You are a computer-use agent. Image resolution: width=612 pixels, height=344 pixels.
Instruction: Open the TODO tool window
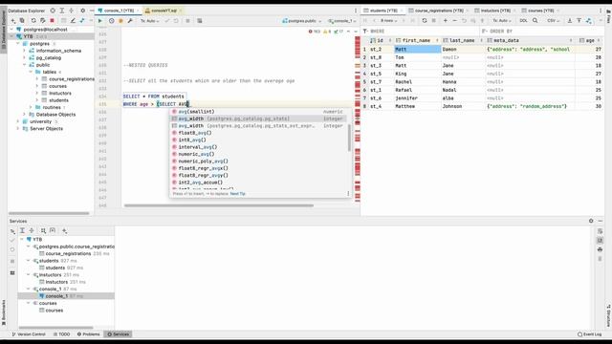point(61,334)
